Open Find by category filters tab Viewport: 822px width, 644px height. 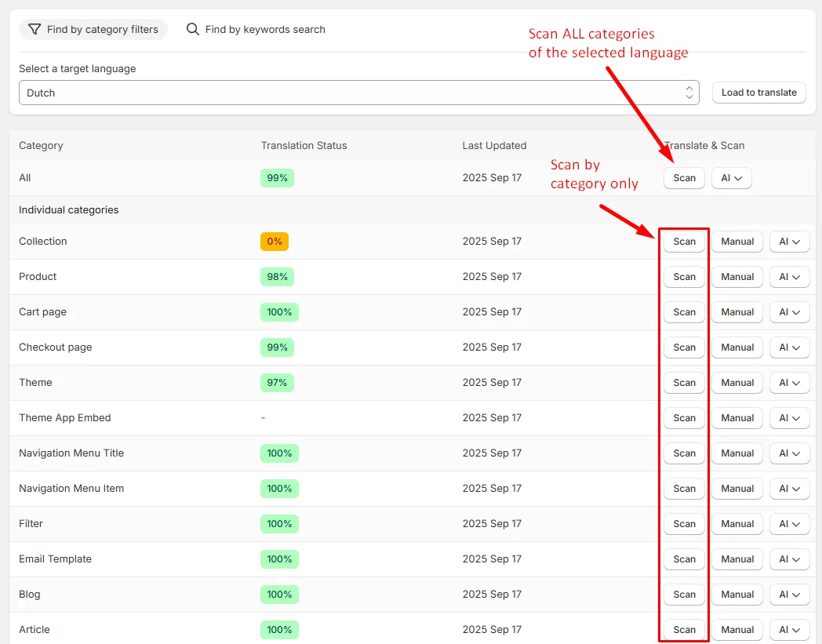click(93, 29)
